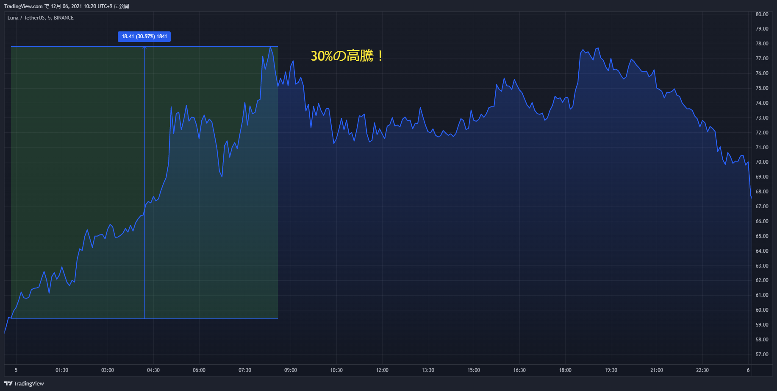Screen dimensions: 777x391
Task: Click the 12:00 time axis label
Action: [x=382, y=370]
